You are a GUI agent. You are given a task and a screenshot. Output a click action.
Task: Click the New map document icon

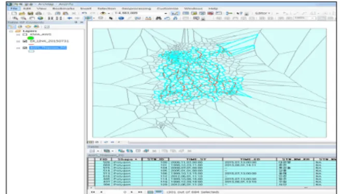[x=15, y=13]
